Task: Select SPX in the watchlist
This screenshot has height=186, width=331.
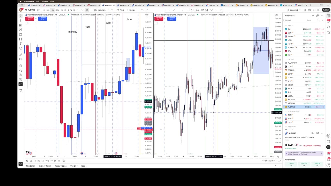Action: (x=305, y=51)
